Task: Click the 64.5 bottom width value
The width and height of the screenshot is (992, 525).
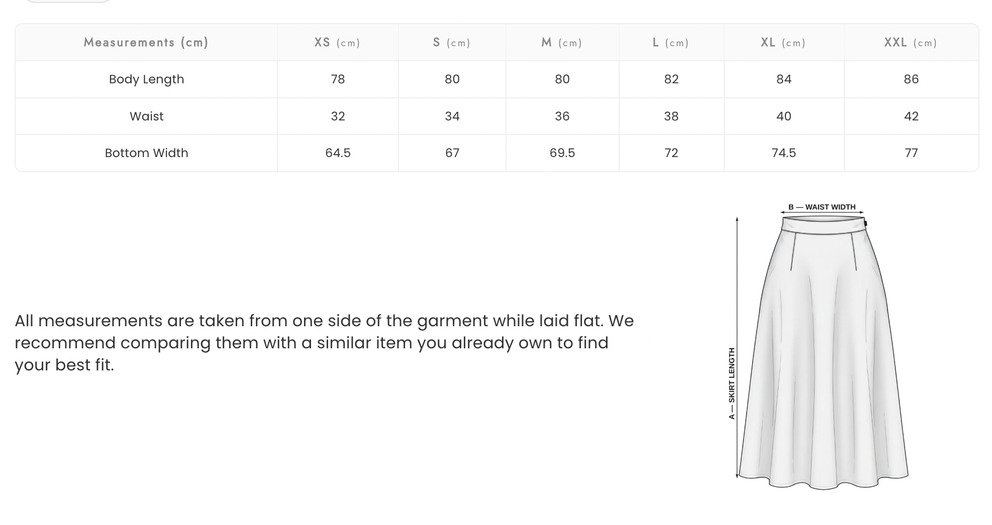Action: click(338, 153)
